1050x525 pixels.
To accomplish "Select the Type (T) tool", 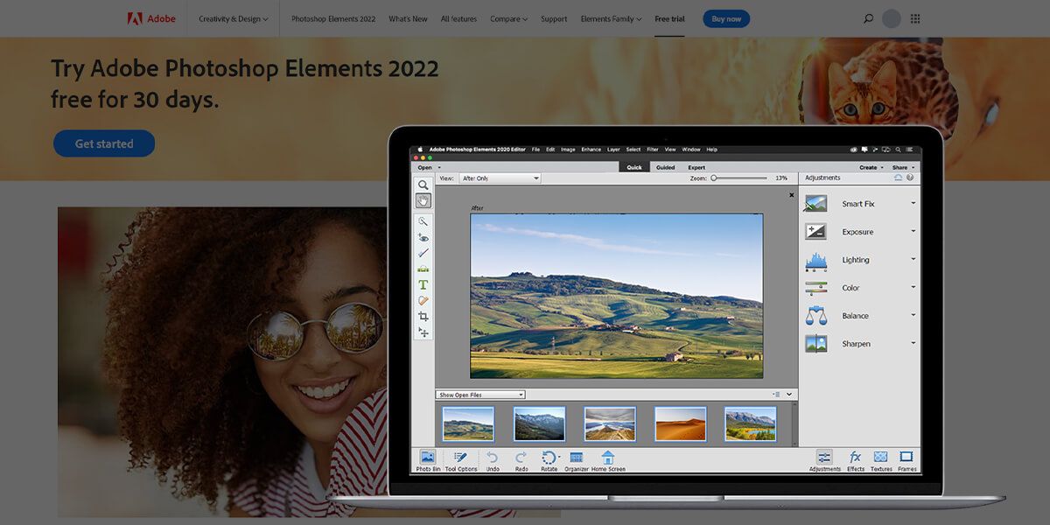I will coord(423,284).
